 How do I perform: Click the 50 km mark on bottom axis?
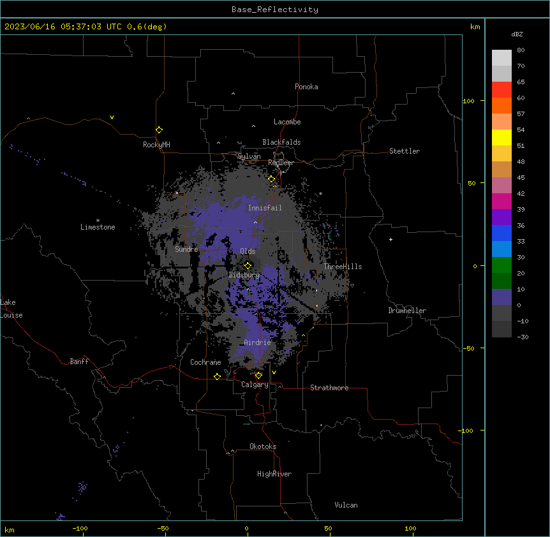pyautogui.click(x=328, y=529)
